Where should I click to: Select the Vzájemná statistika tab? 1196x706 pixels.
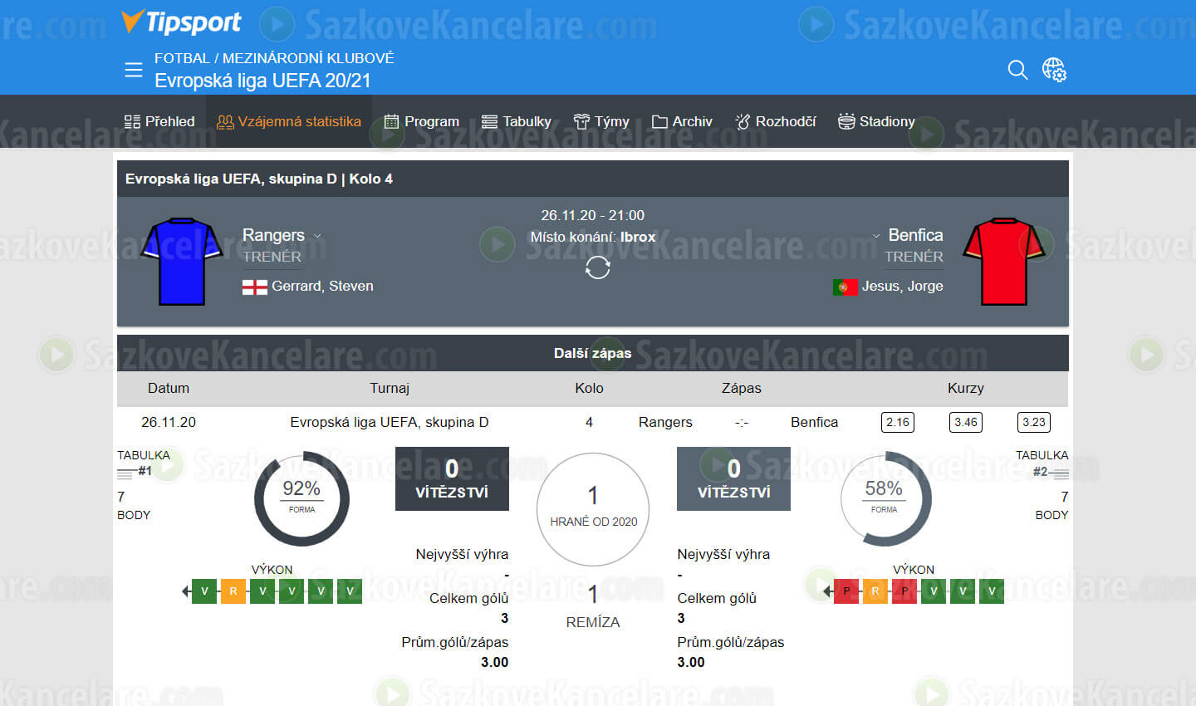[288, 121]
